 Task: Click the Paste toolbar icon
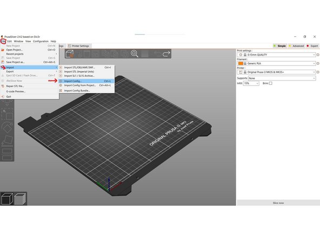(x=115, y=54)
